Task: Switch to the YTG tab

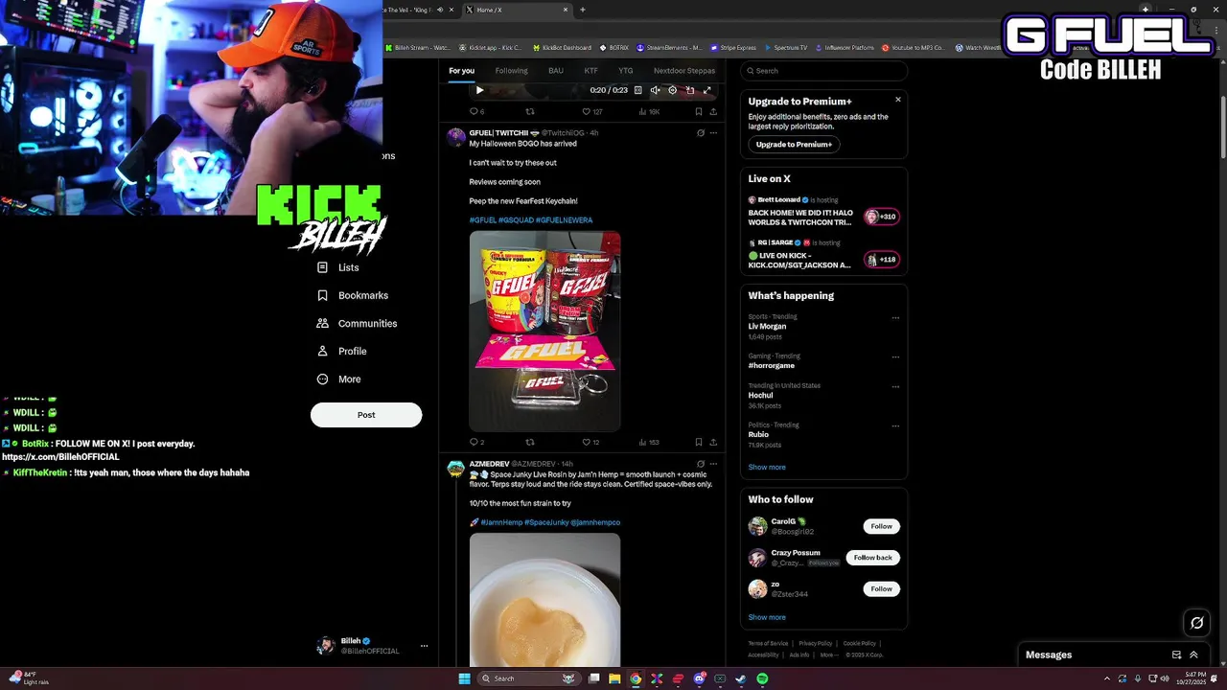Action: [625, 71]
